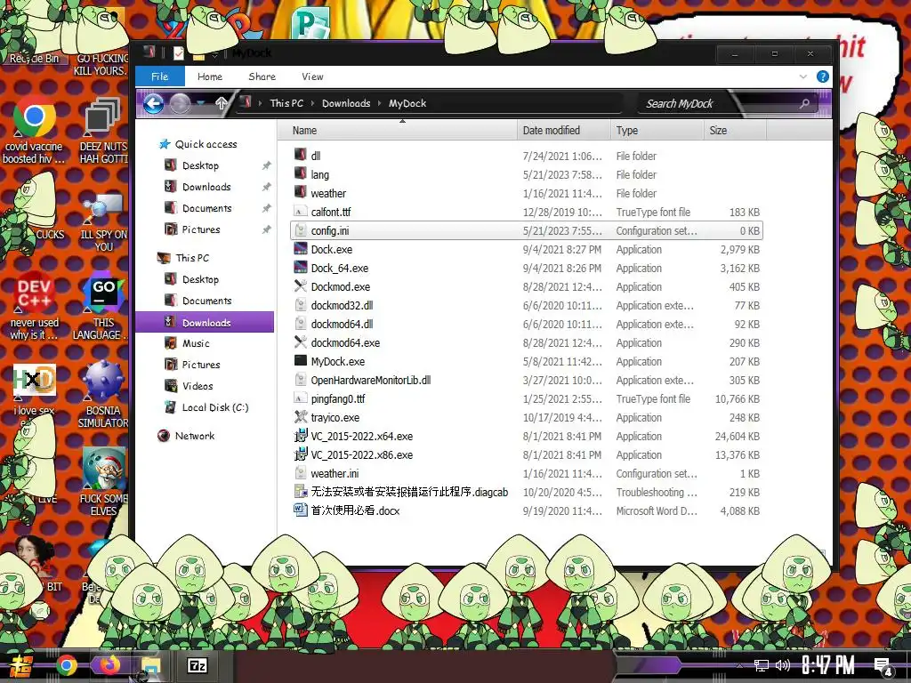Select the dockmod64.exe tools icon
Screen dimensions: 911x683
(x=301, y=342)
